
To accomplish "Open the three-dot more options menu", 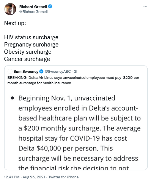I will tap(145, 6).
